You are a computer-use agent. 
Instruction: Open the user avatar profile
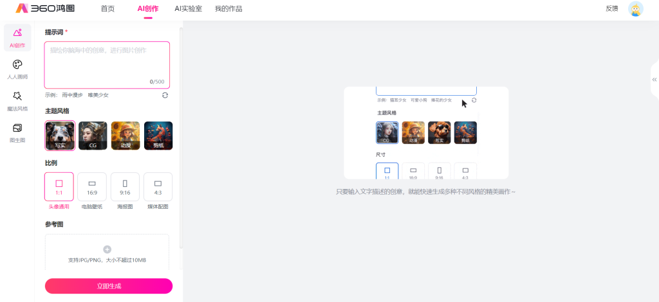point(635,9)
